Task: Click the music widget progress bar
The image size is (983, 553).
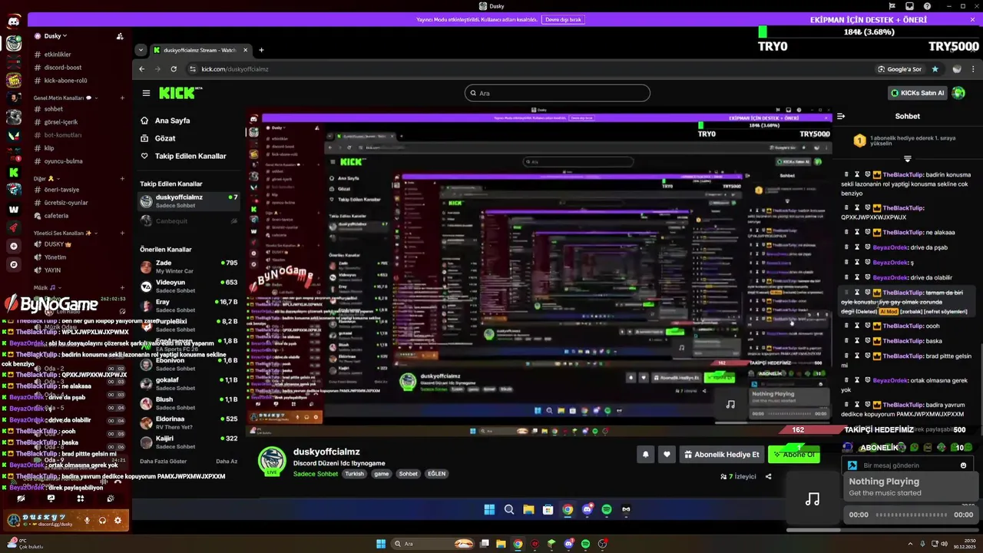Action: point(912,515)
